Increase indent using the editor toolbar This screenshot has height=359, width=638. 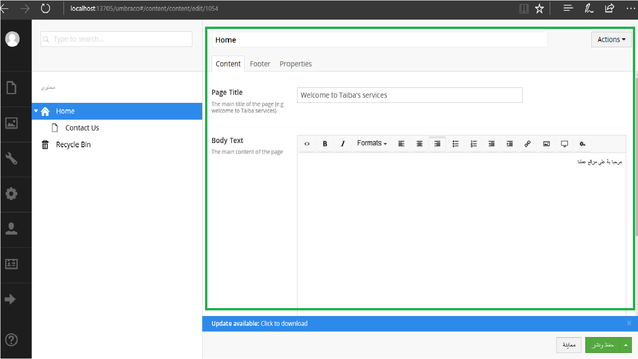click(509, 144)
